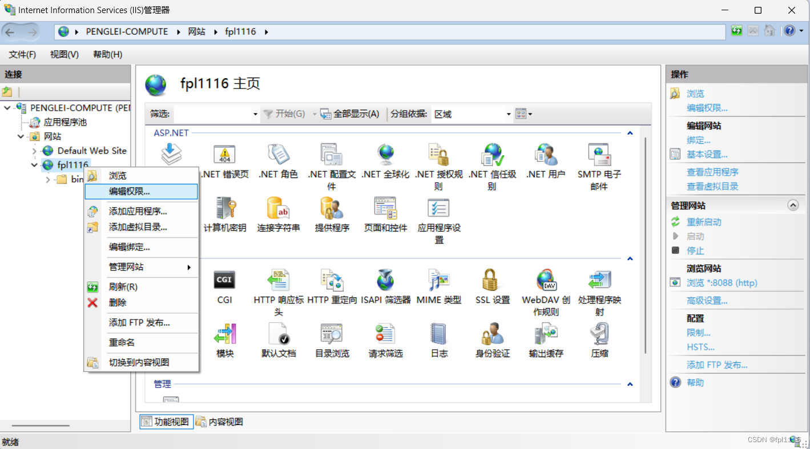The height and width of the screenshot is (449, 810).
Task: Click the 停止 action link
Action: click(x=695, y=250)
